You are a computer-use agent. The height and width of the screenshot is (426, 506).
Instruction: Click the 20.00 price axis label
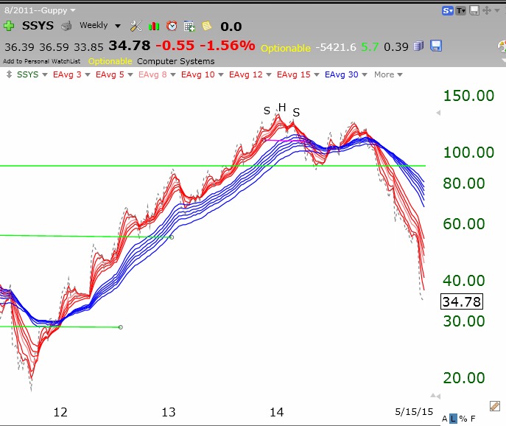click(464, 378)
